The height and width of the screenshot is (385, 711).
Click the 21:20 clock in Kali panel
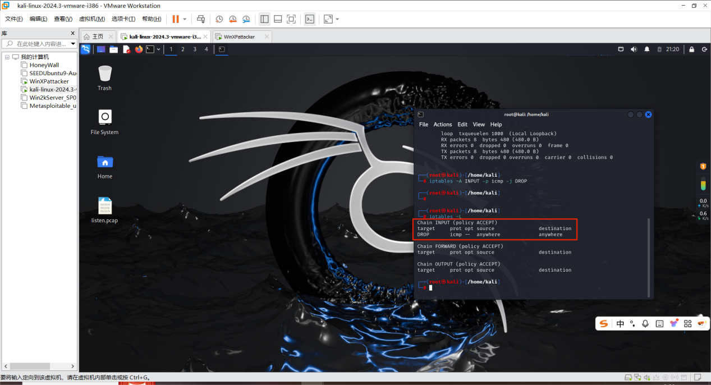pos(672,49)
